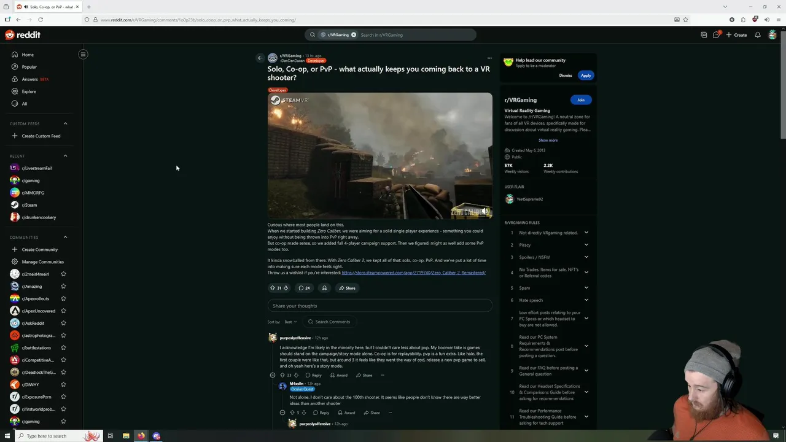This screenshot has width=786, height=442.
Task: Remove r/VRGaming filter from search bar
Action: click(354, 35)
